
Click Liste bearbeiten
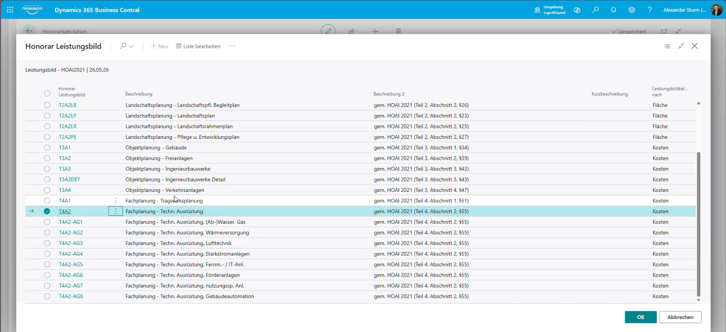pyautogui.click(x=198, y=46)
